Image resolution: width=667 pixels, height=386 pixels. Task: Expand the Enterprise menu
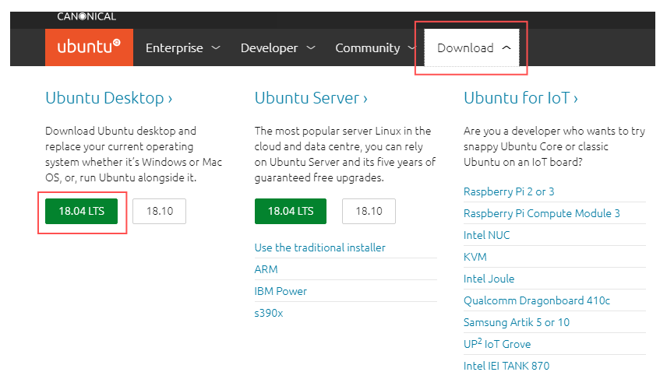182,48
